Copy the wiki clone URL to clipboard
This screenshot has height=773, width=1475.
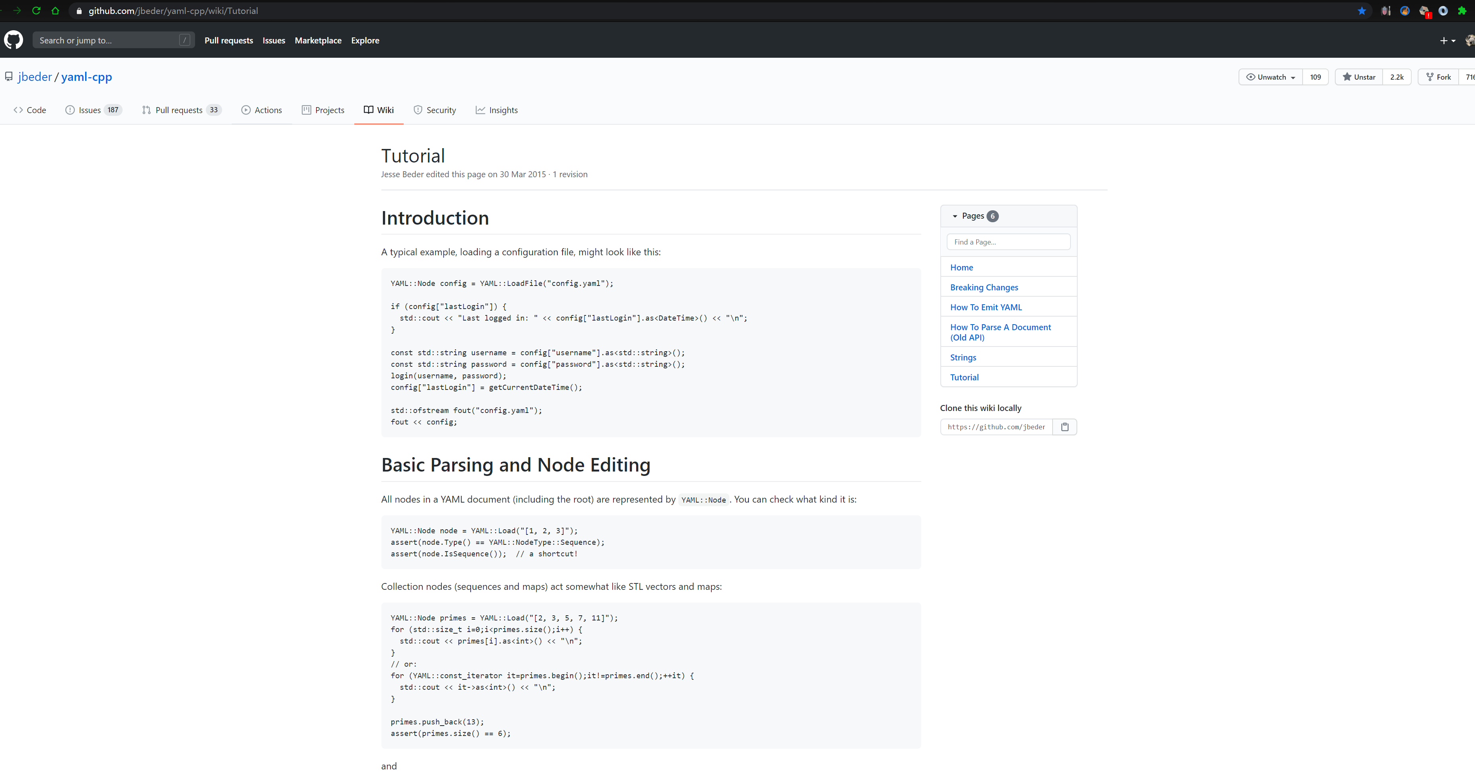(1065, 427)
